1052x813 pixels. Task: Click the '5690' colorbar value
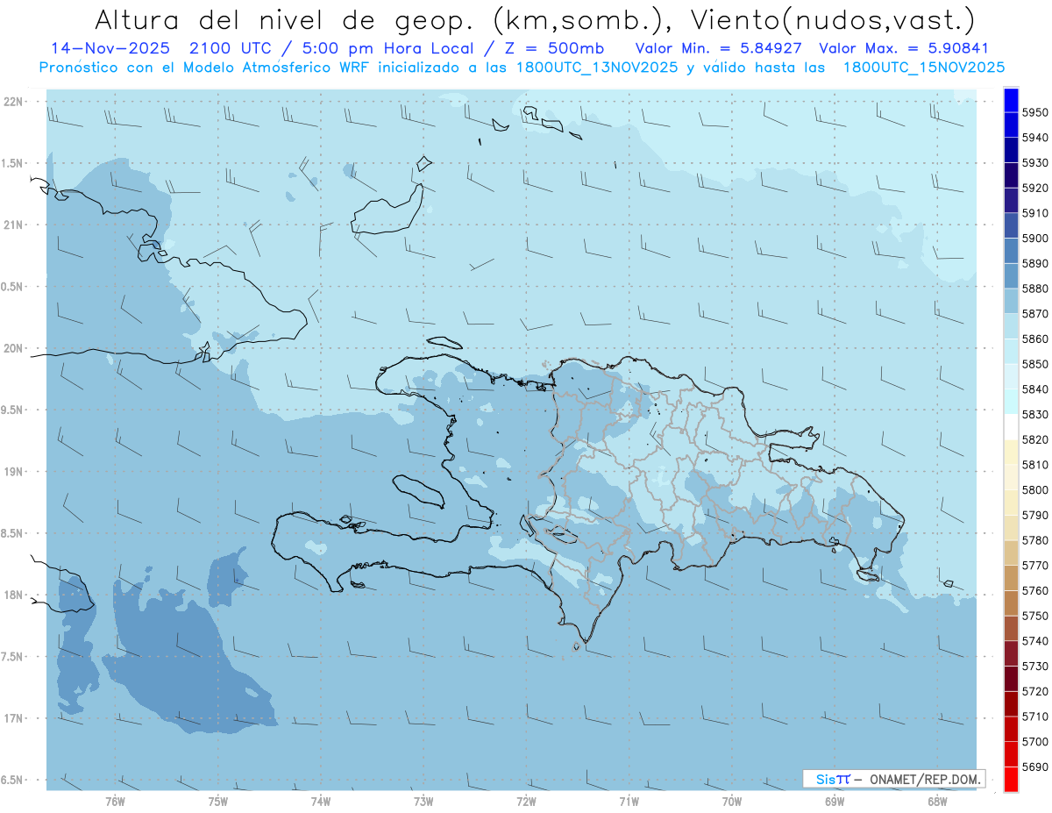click(x=1035, y=767)
